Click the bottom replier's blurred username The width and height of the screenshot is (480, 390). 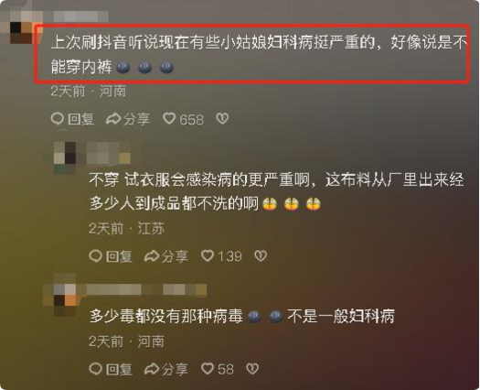click(146, 289)
